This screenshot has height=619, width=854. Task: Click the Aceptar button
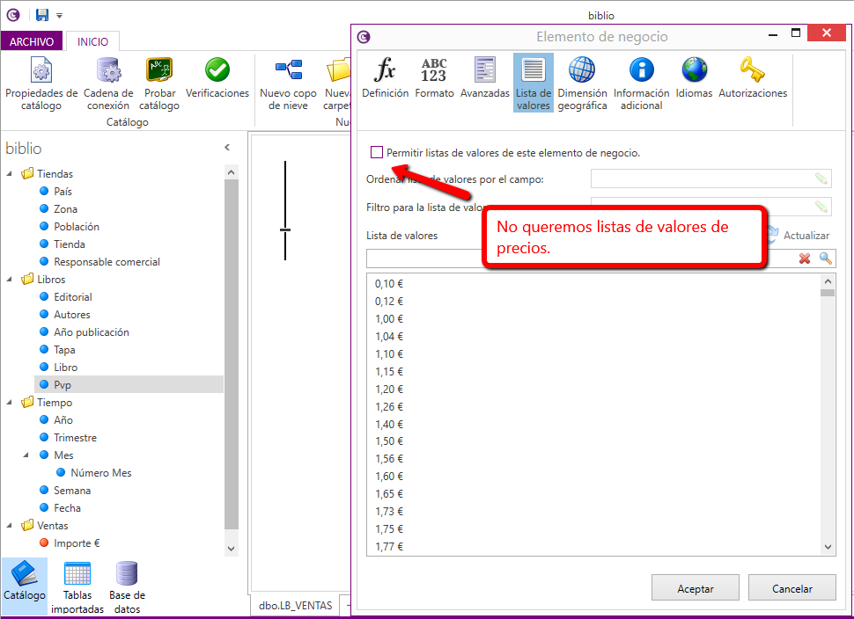[696, 588]
